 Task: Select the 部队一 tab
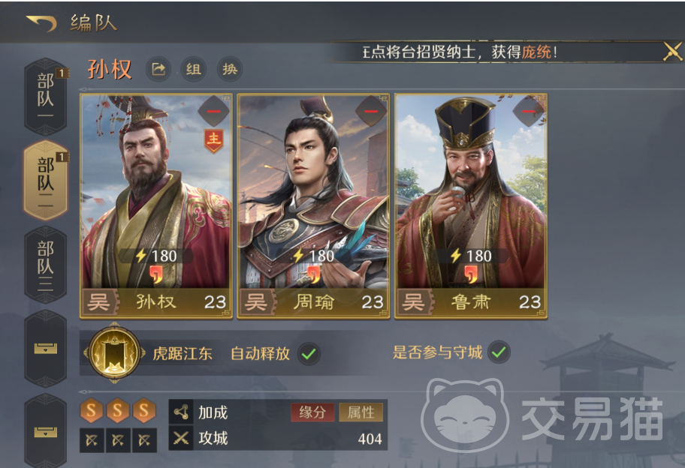click(45, 97)
